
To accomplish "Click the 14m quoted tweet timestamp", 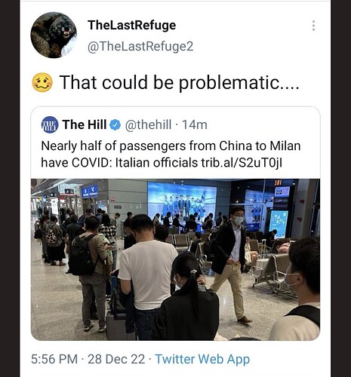I will click(x=195, y=124).
